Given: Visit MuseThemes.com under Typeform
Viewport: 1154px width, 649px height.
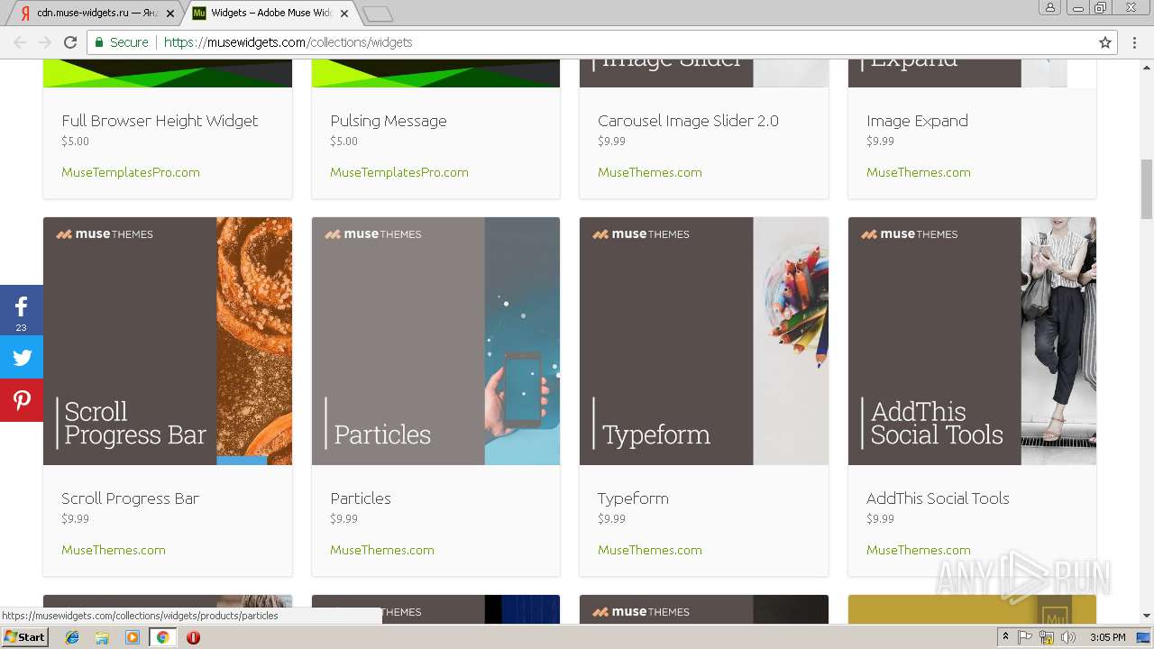Looking at the screenshot, I should (x=650, y=550).
